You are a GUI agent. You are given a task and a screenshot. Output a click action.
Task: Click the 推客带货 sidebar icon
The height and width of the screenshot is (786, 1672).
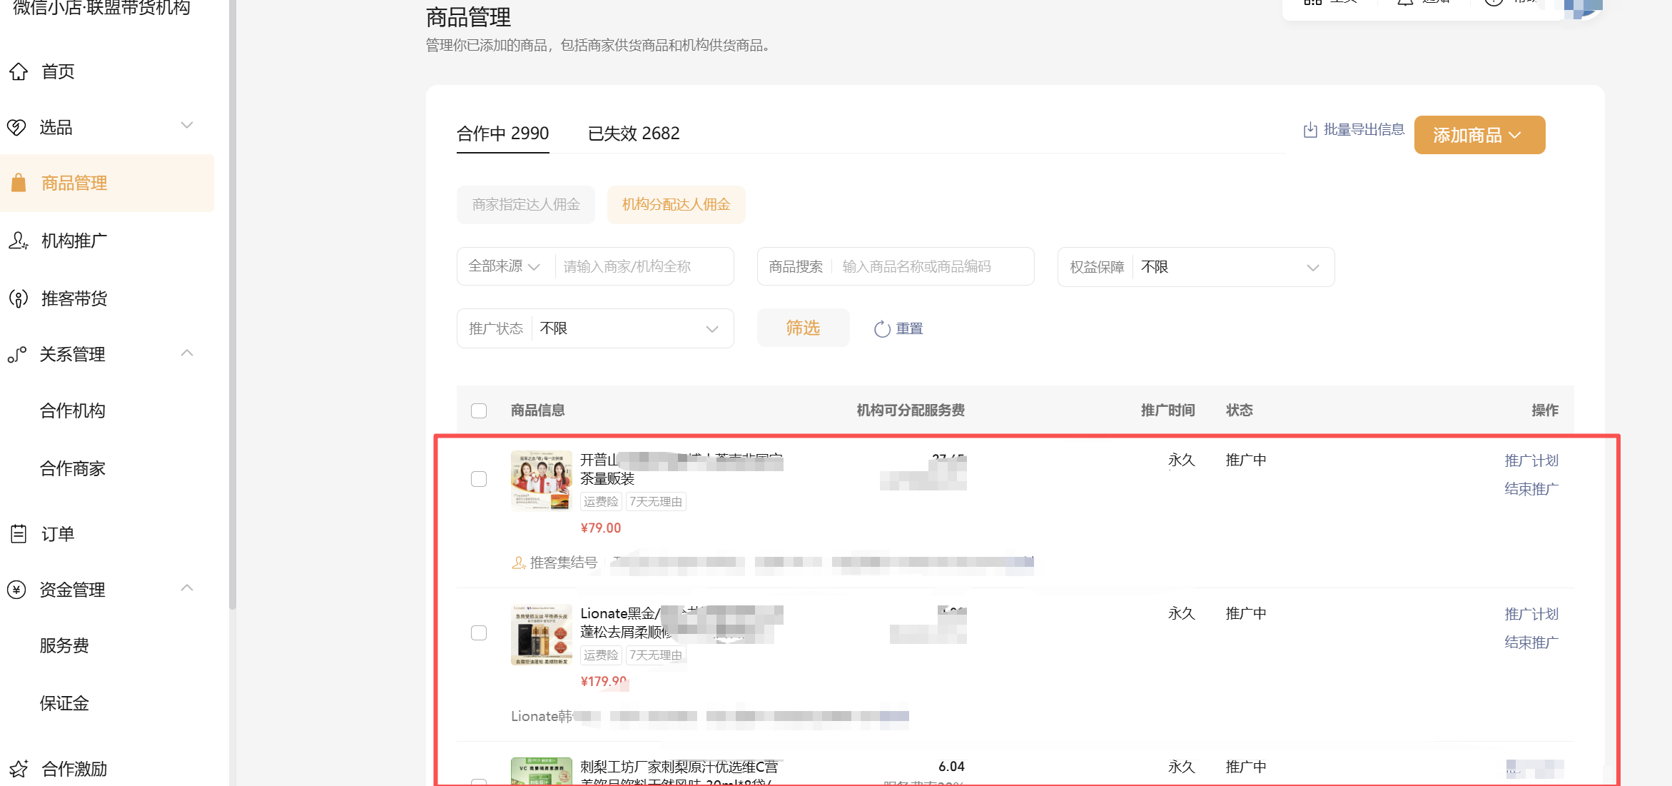(19, 298)
